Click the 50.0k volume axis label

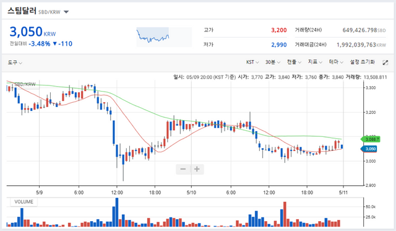click(x=371, y=207)
